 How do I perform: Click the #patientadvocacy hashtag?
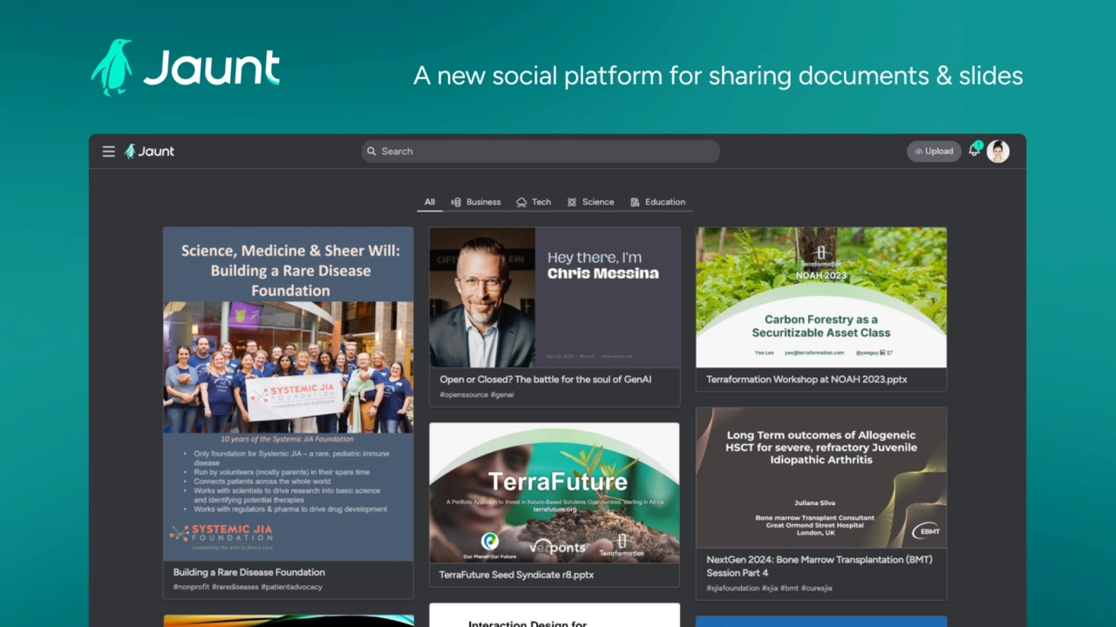tap(291, 588)
